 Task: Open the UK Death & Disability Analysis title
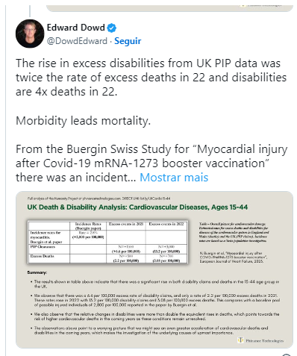click(137, 207)
